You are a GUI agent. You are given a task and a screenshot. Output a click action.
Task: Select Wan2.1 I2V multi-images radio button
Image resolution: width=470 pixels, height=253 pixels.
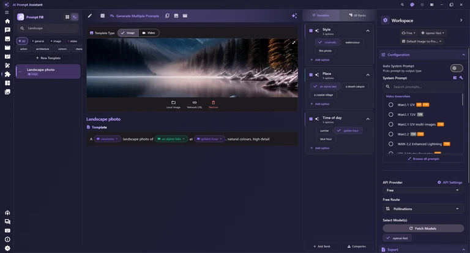(391, 124)
